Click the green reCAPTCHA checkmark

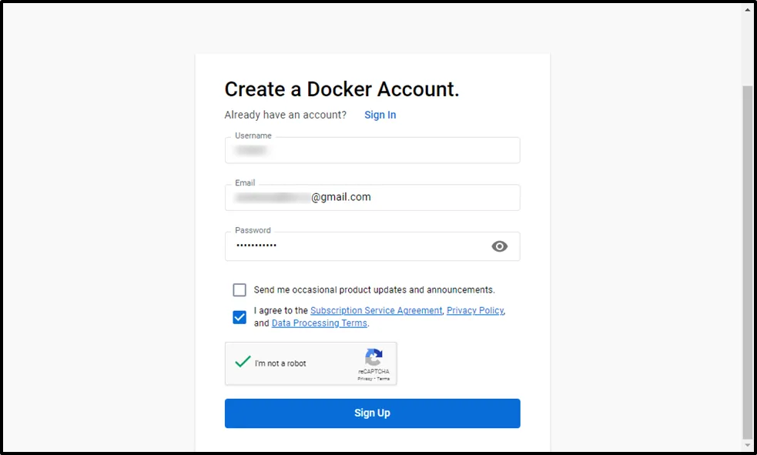coord(243,362)
